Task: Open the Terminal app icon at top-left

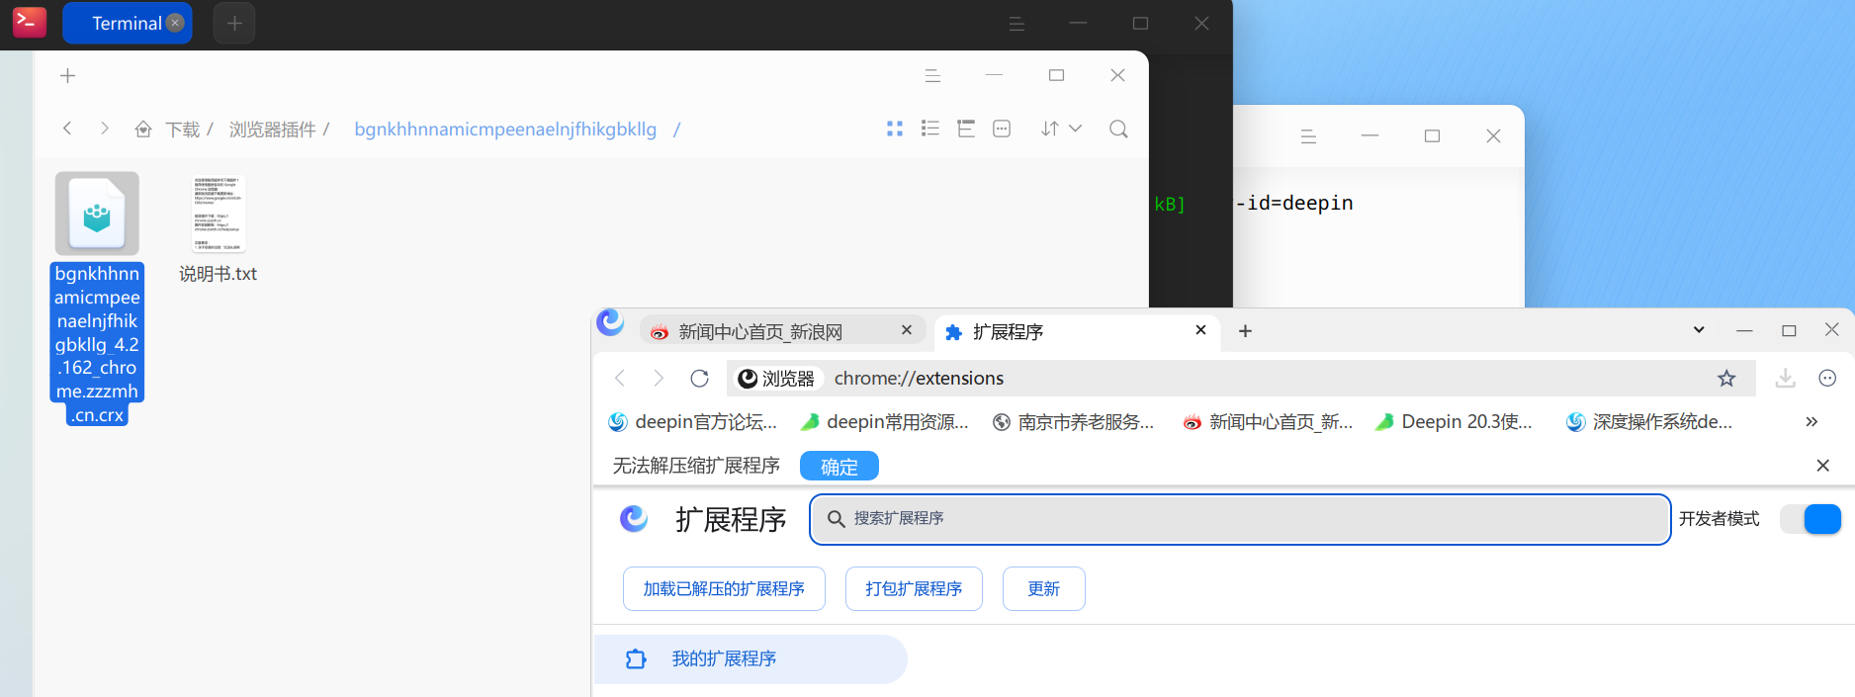Action: click(29, 22)
